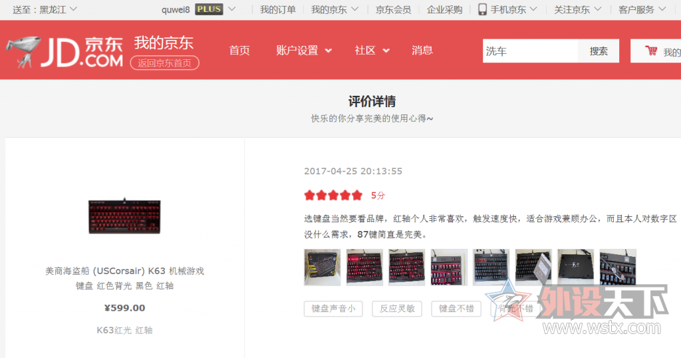The width and height of the screenshot is (681, 358).
Task: Click the ¥599.00 price text
Action: [124, 307]
